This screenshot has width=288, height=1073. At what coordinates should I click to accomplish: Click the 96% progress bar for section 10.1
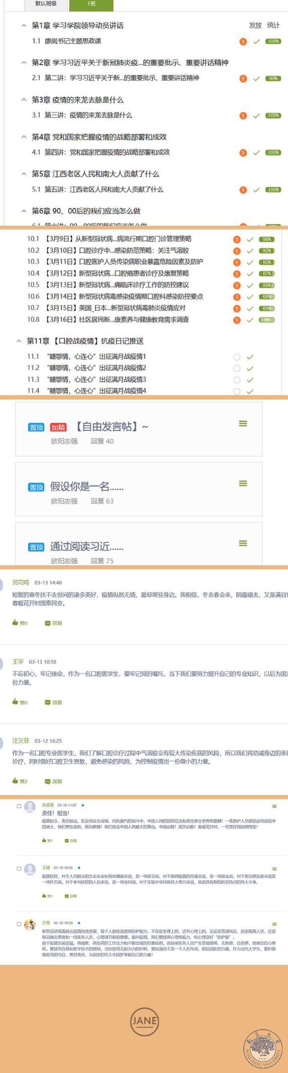point(266,239)
